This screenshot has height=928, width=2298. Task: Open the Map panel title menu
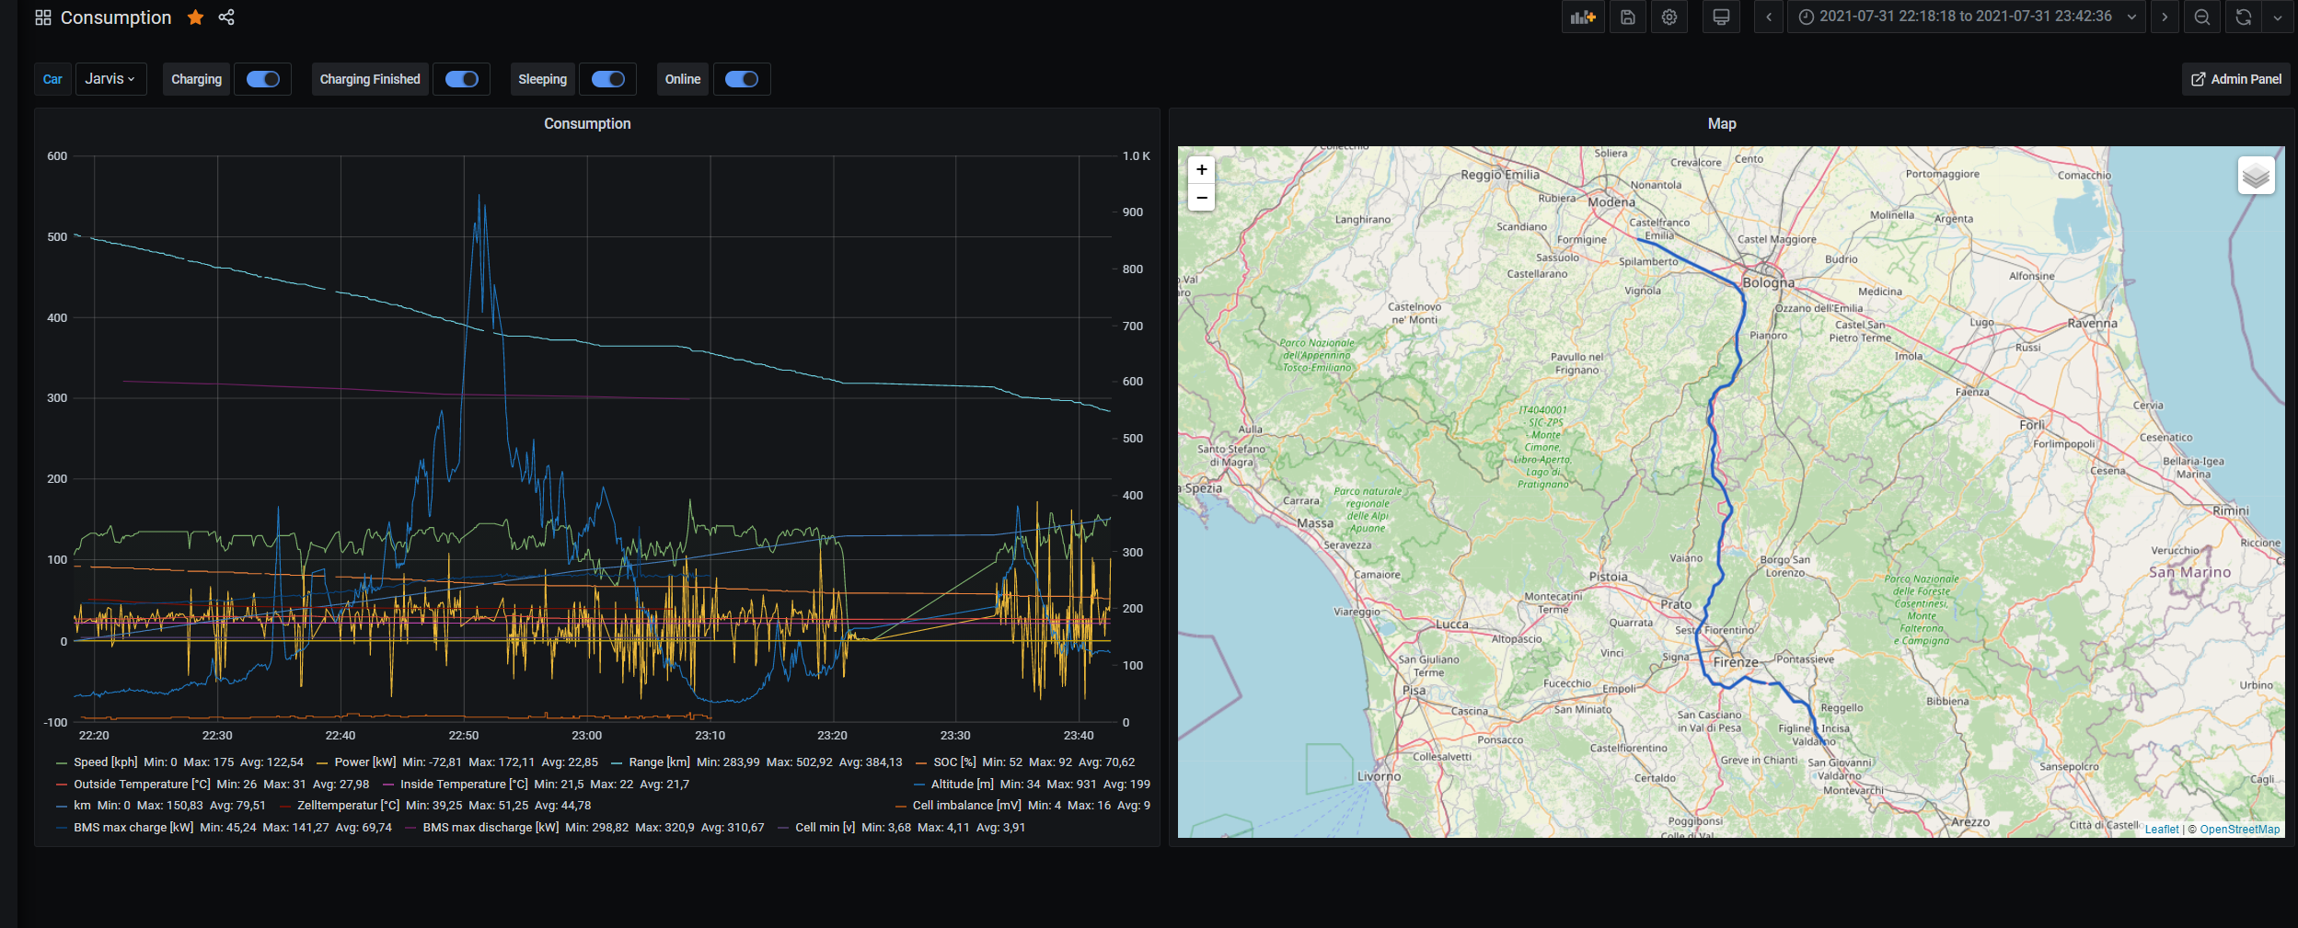1722,123
